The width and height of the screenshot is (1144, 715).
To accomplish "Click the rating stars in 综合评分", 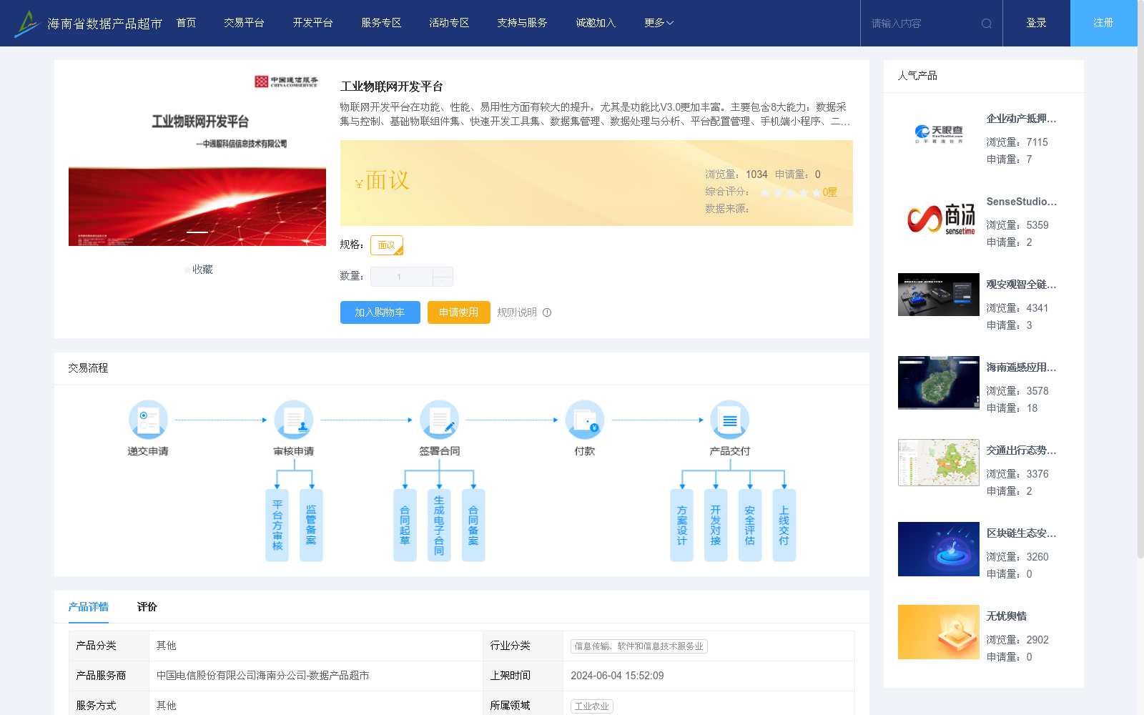I will [790, 192].
